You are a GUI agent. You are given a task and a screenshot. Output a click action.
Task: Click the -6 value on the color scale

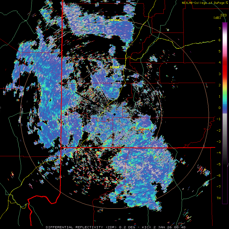[x=219, y=176]
